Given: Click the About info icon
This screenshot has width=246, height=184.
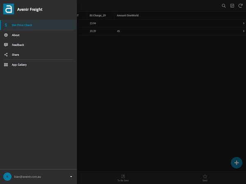Looking at the screenshot, I should coord(6,35).
